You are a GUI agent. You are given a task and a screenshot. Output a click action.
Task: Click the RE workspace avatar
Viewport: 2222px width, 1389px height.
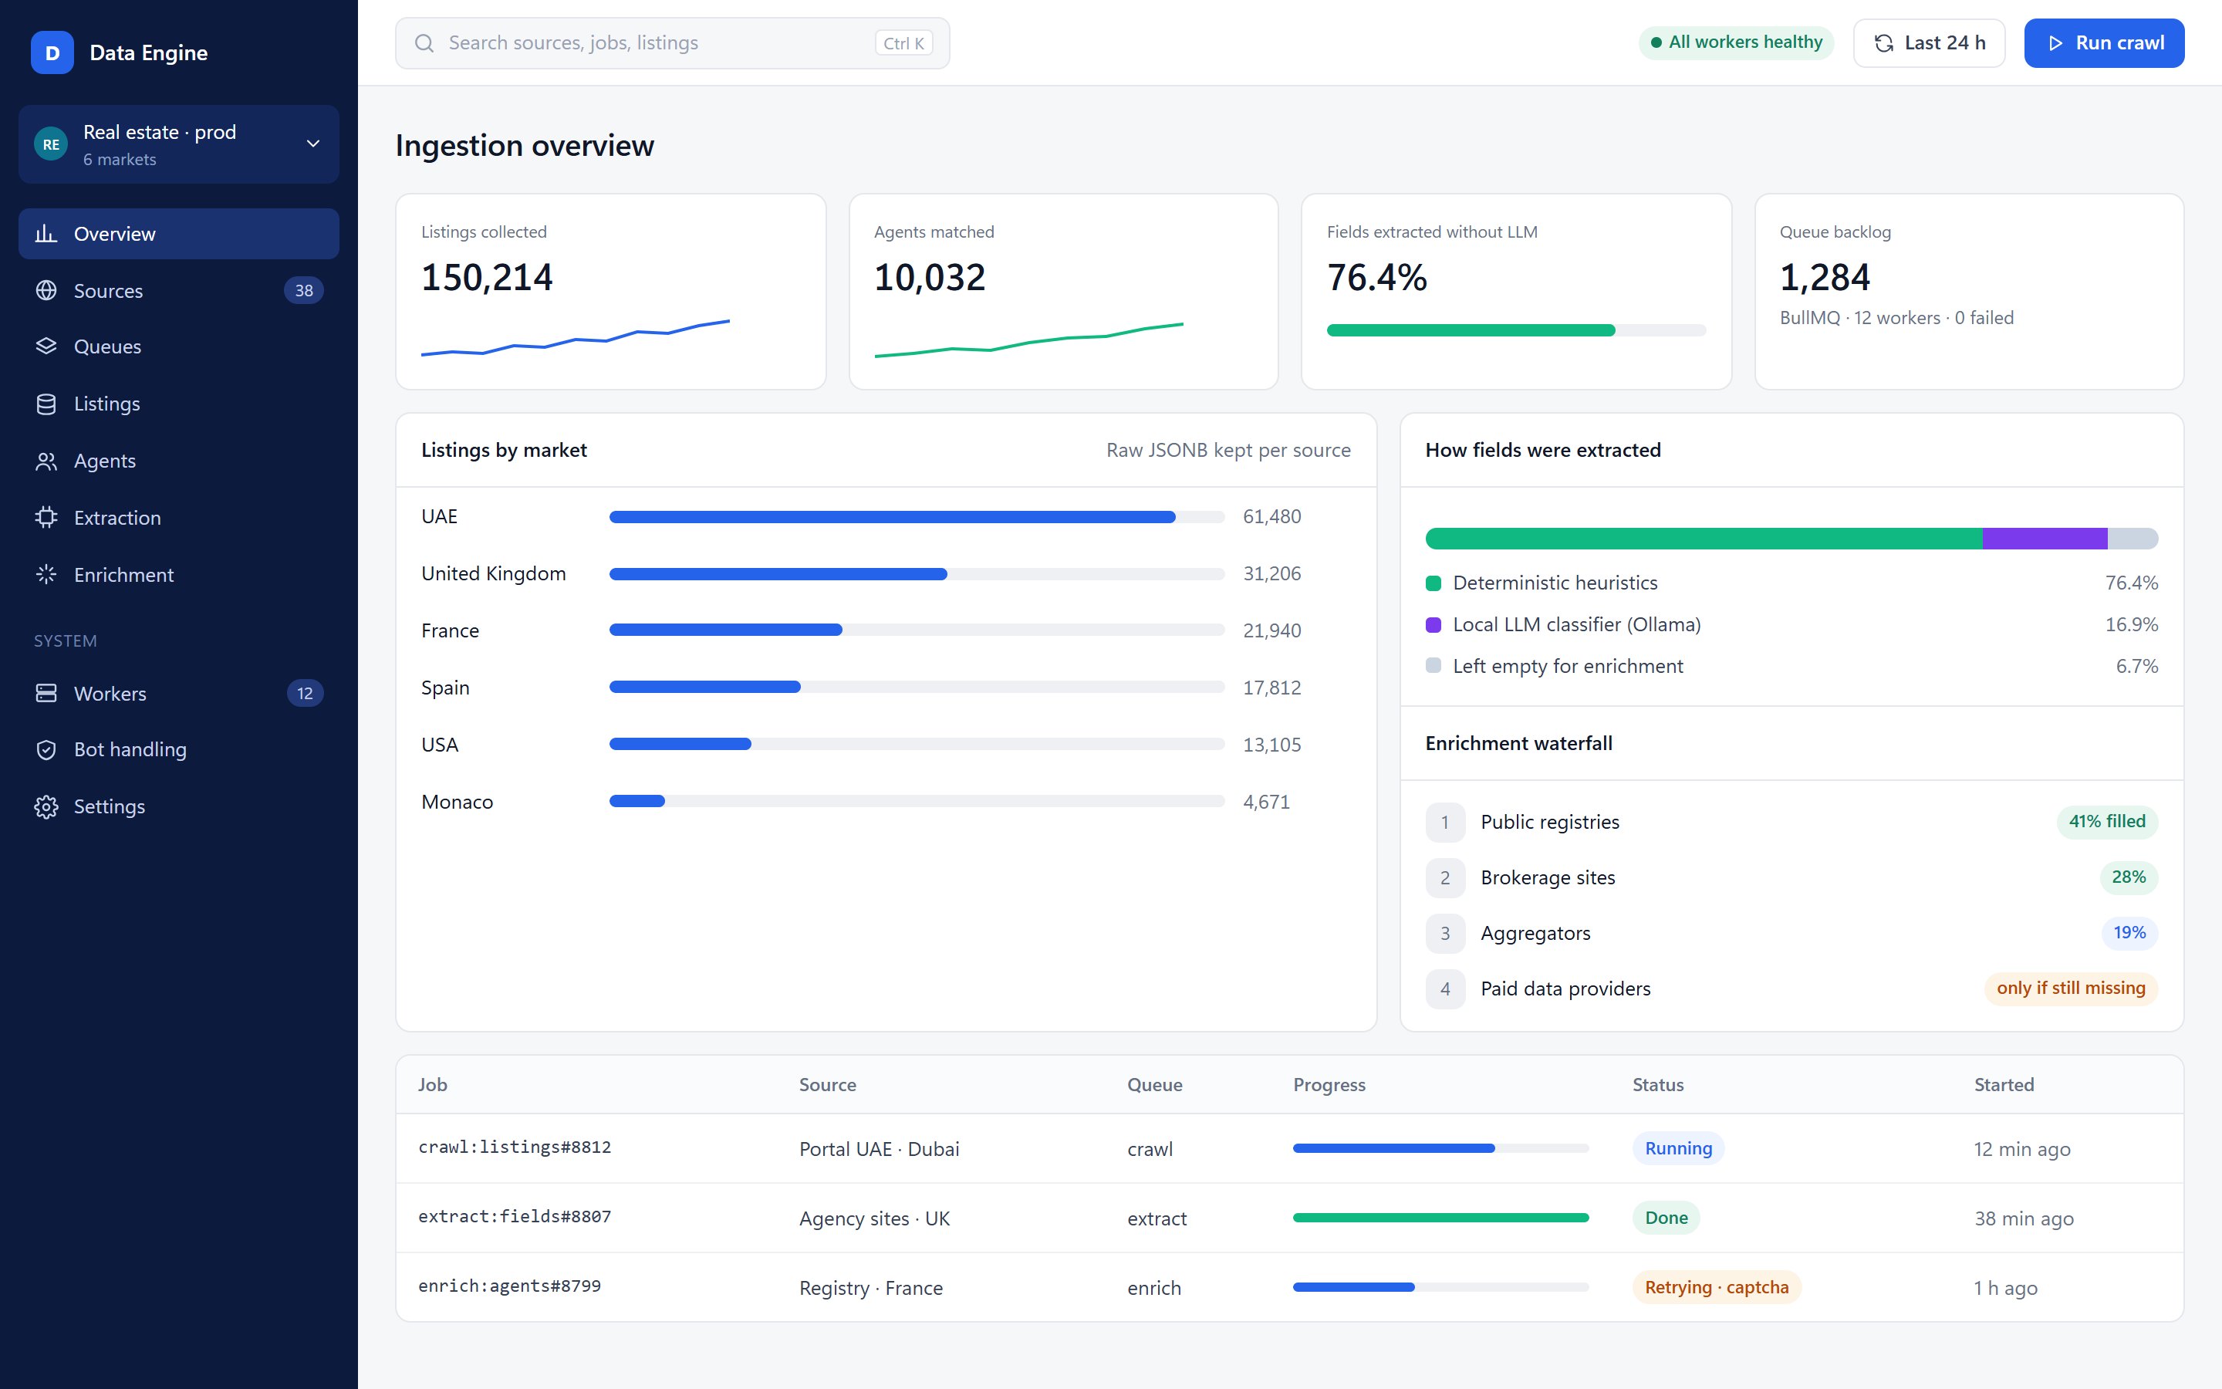pos(52,144)
